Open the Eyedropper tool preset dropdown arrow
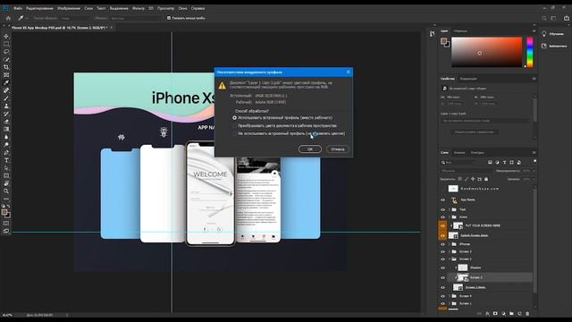Viewport: 572px width, 322px height. (x=27, y=18)
